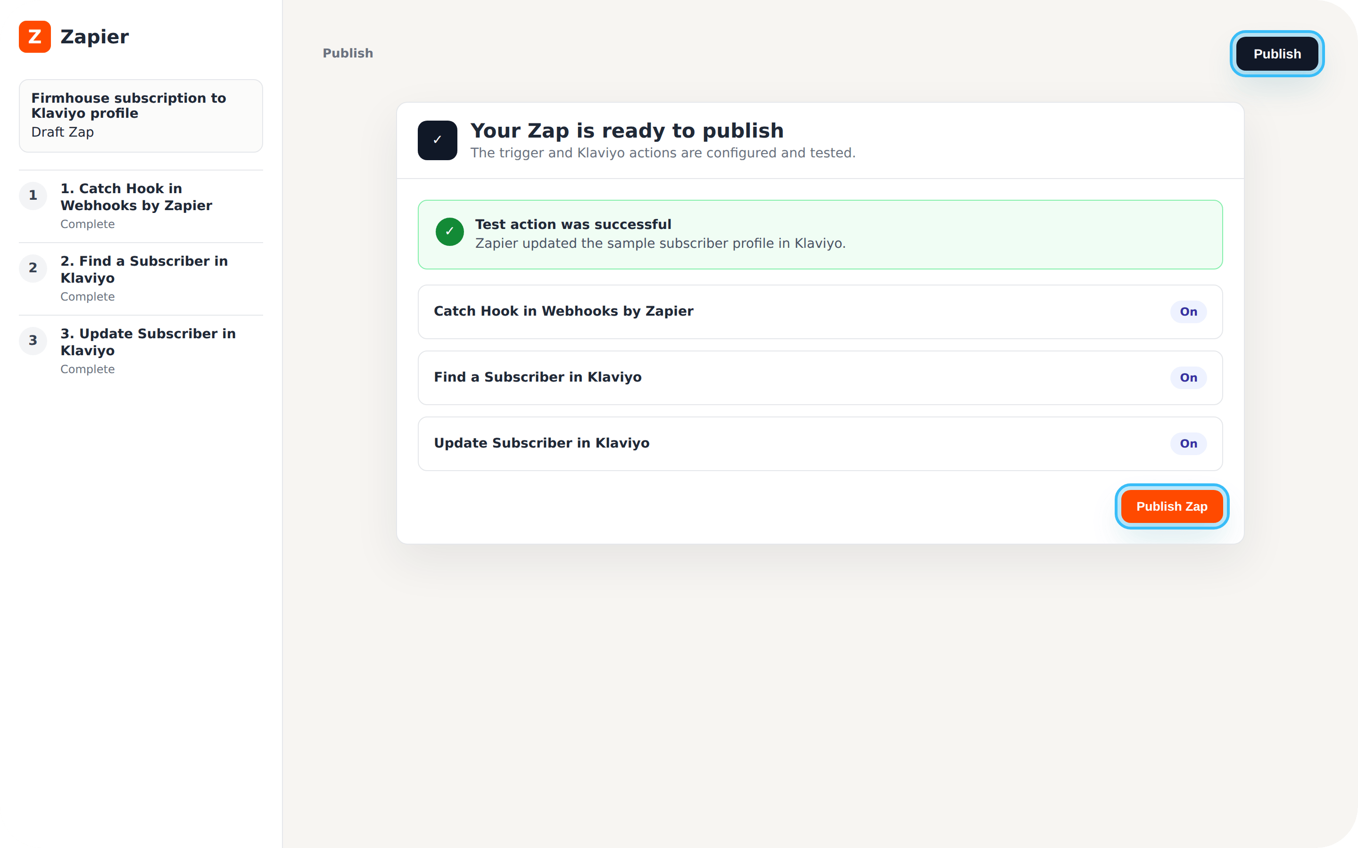Click the step number 3 circle badge
The height and width of the screenshot is (848, 1358).
33,341
